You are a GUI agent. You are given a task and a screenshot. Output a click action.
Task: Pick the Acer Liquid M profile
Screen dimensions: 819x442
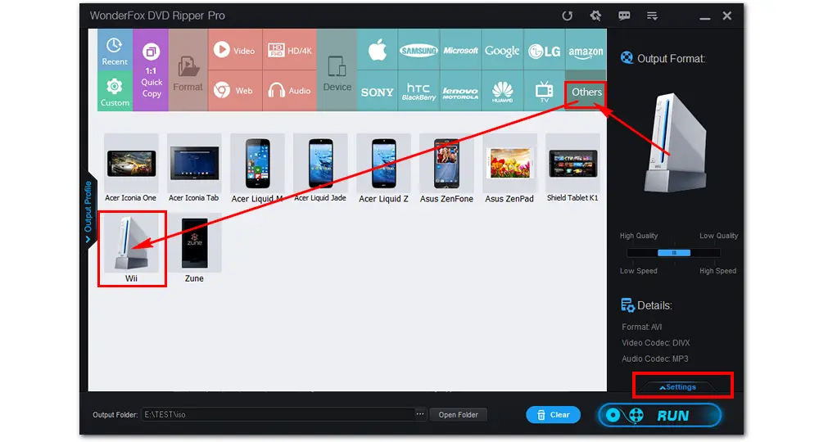click(x=257, y=168)
